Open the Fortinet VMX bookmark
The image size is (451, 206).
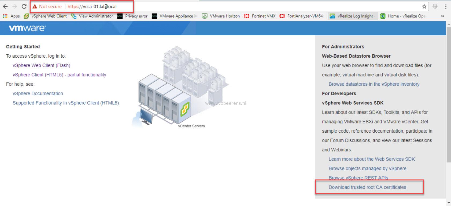click(x=260, y=16)
